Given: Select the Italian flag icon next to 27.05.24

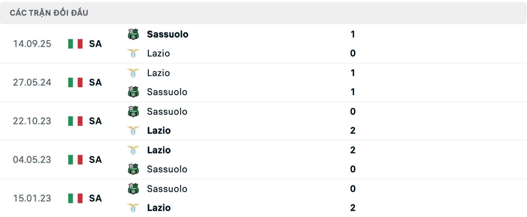Looking at the screenshot, I should coord(75,82).
